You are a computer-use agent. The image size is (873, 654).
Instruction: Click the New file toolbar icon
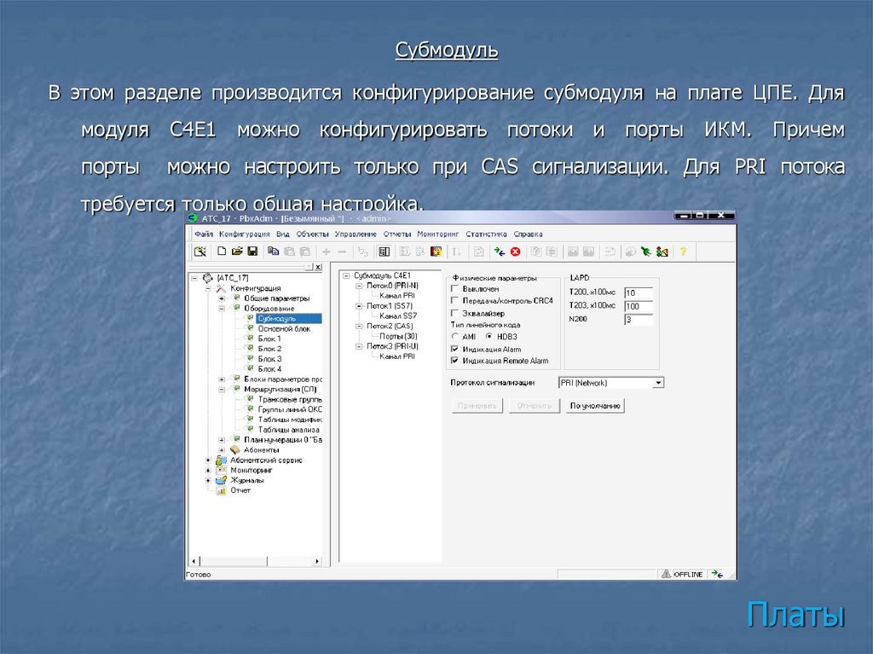click(222, 252)
